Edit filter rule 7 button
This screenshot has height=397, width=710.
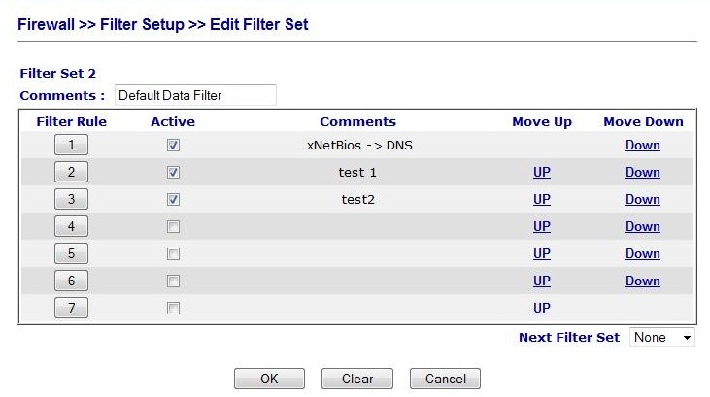tap(71, 309)
